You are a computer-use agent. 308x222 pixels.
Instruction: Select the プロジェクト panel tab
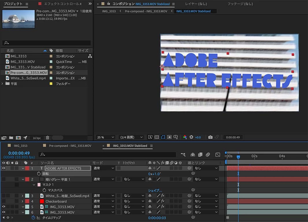point(13,4)
